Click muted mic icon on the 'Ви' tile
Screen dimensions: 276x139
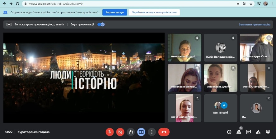(269, 98)
